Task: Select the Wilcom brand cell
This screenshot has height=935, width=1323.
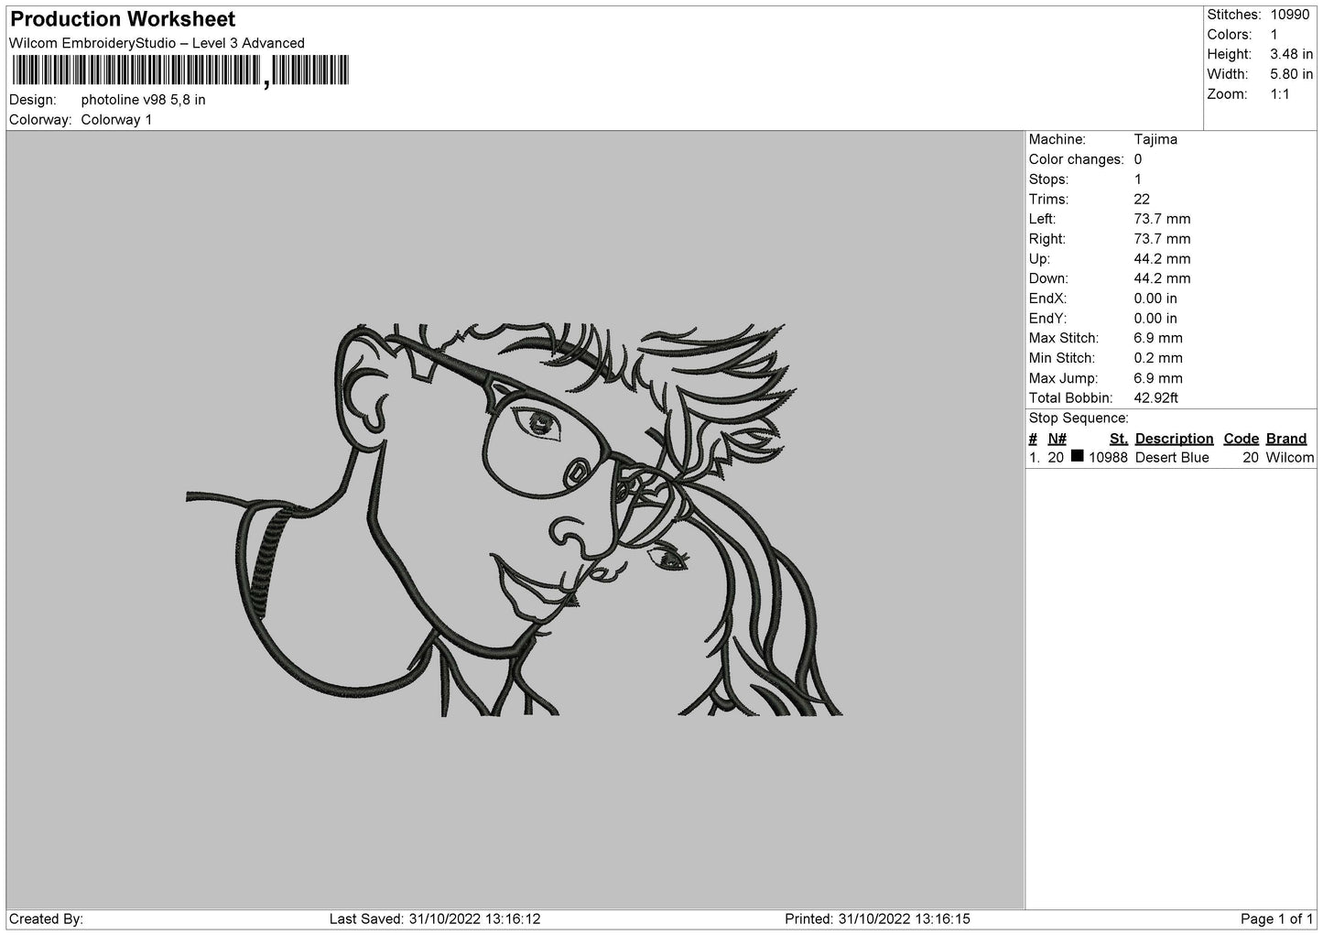Action: pyautogui.click(x=1290, y=458)
